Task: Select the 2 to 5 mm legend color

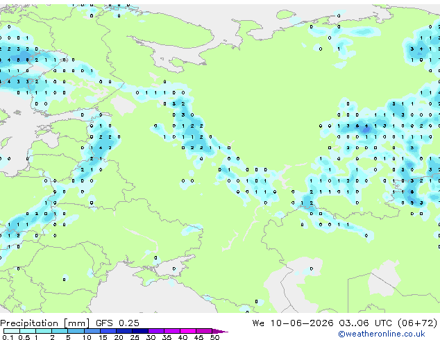Action: 60,331
